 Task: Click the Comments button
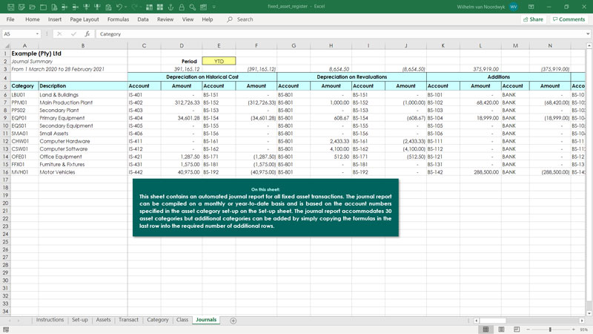coord(569,19)
